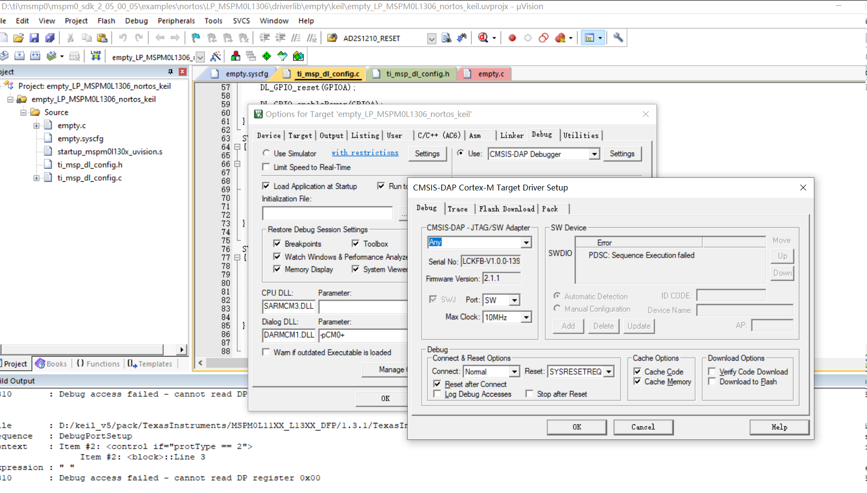This screenshot has width=867, height=493.
Task: Click the Save file icon
Action: pyautogui.click(x=34, y=38)
